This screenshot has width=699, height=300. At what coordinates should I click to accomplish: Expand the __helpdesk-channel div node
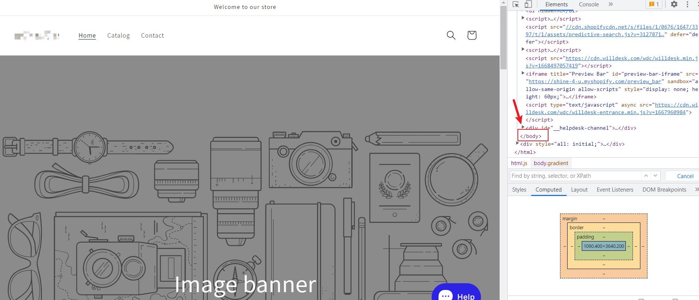coord(523,127)
